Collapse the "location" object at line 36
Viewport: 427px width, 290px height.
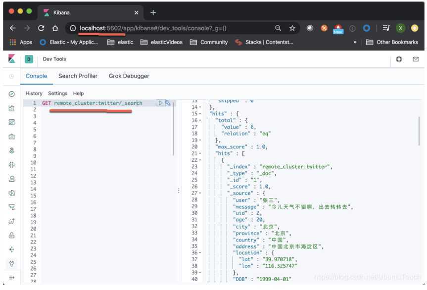(200, 253)
